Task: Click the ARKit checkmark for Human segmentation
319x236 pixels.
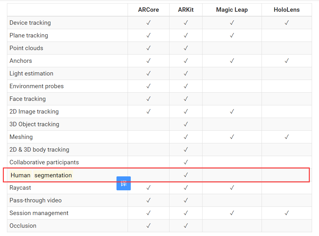Action: point(186,175)
